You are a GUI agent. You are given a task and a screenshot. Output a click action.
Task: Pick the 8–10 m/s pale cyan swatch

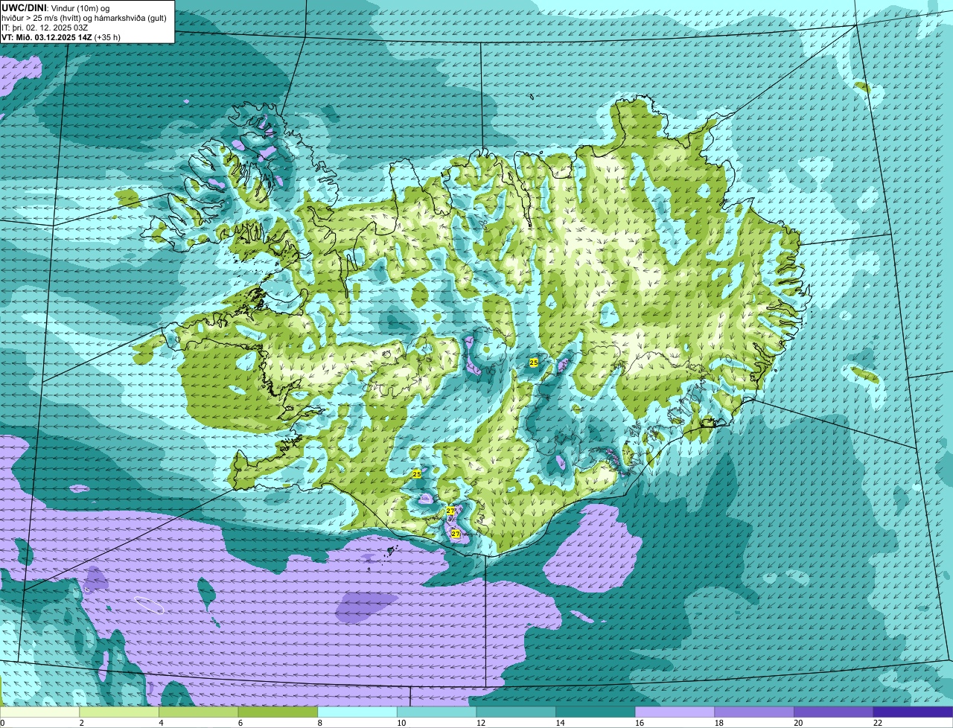[x=357, y=712]
